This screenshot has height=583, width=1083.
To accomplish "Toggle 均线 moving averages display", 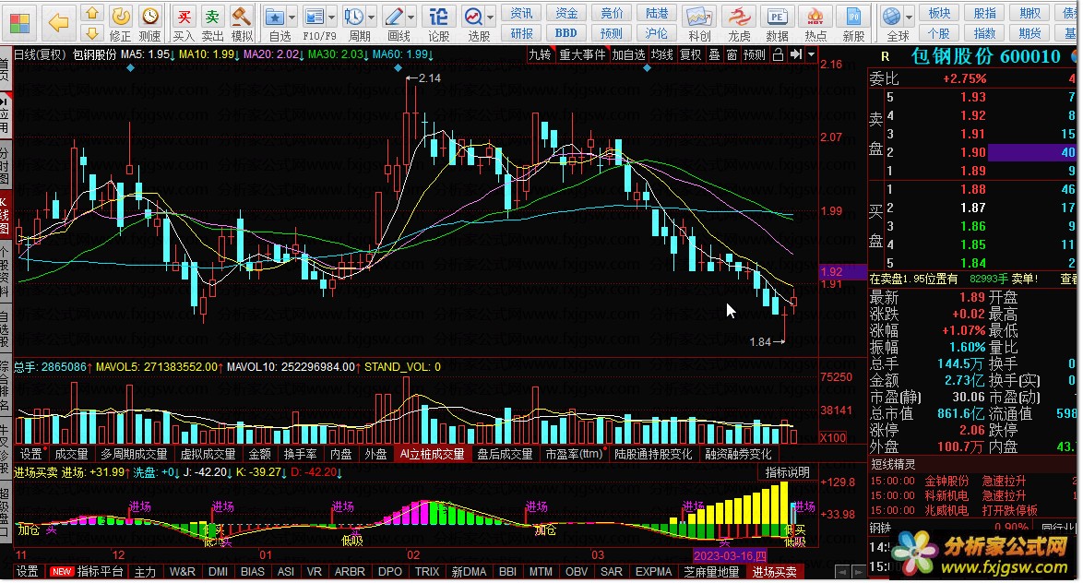I will tap(661, 54).
